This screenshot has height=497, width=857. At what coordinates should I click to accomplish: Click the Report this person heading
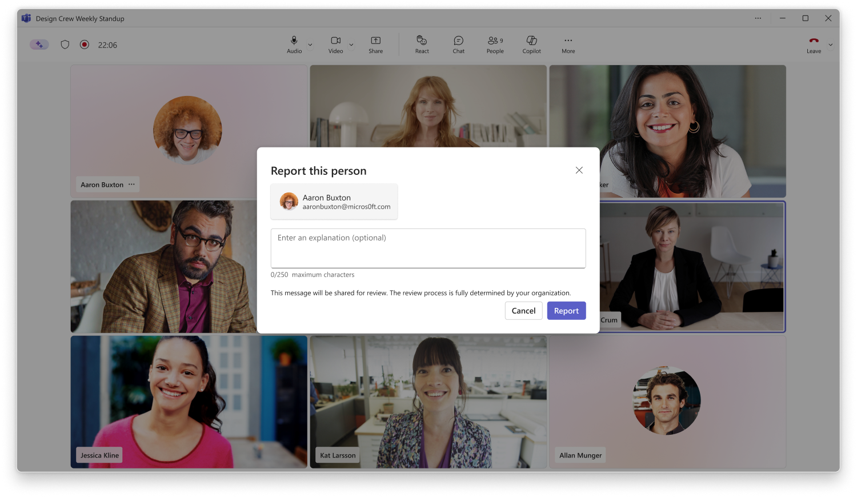tap(319, 171)
